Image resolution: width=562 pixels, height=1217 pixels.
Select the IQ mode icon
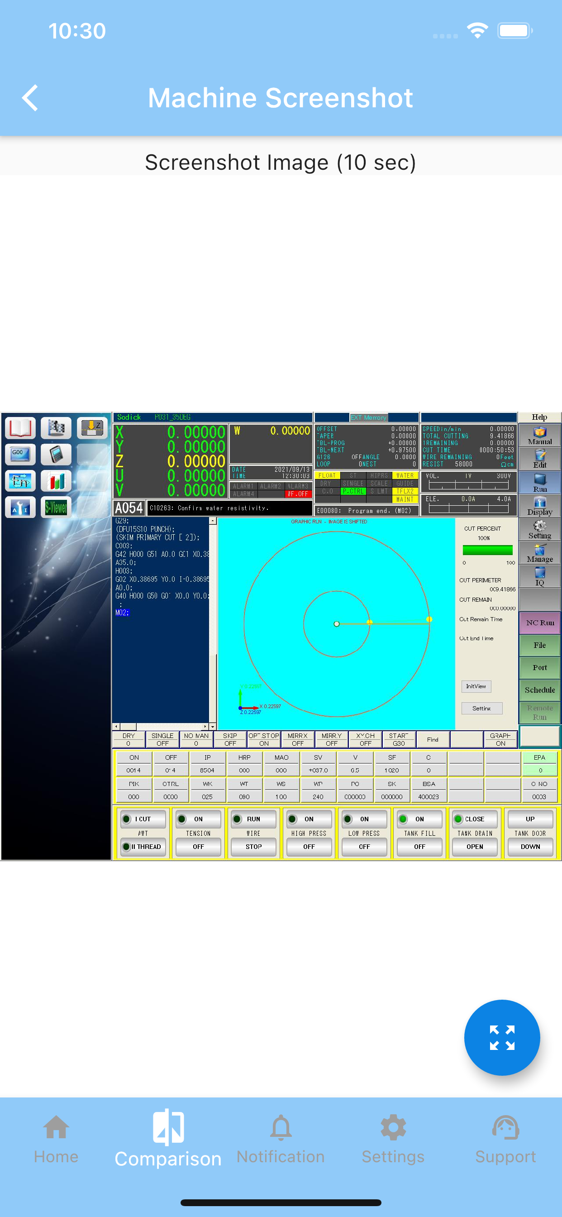coord(539,576)
